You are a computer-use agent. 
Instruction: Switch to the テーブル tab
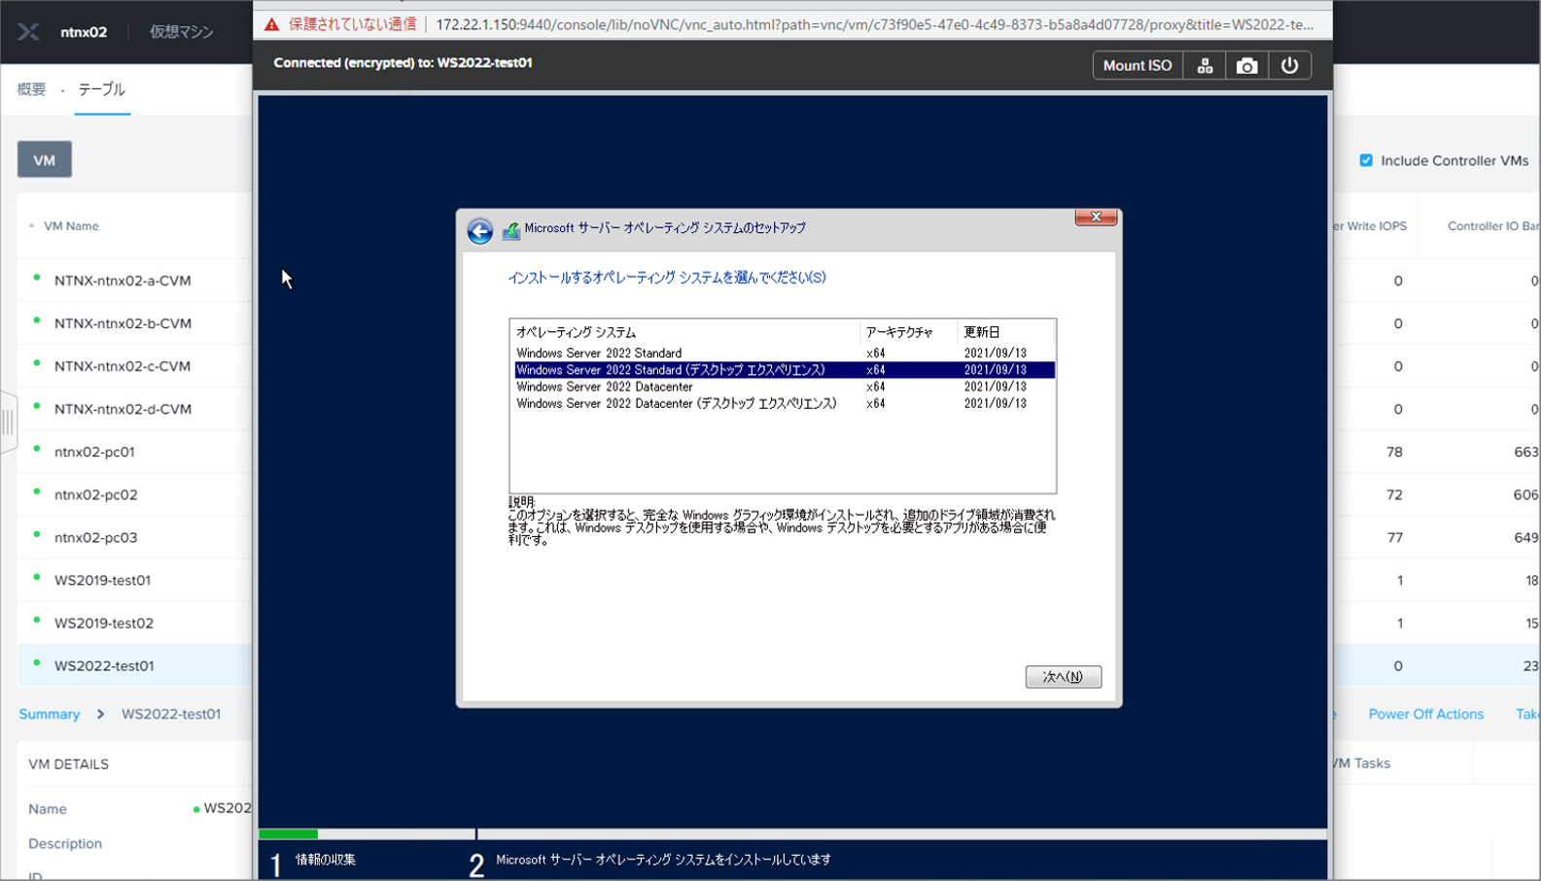102,89
